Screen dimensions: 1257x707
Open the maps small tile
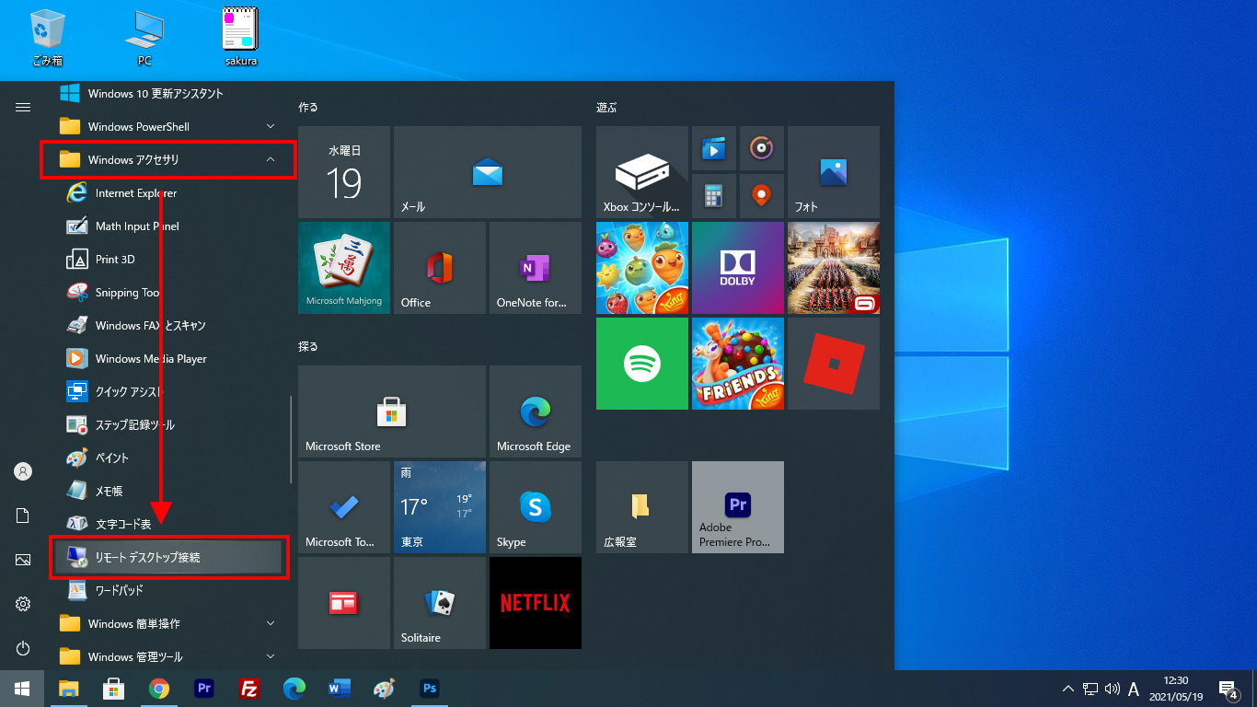762,196
